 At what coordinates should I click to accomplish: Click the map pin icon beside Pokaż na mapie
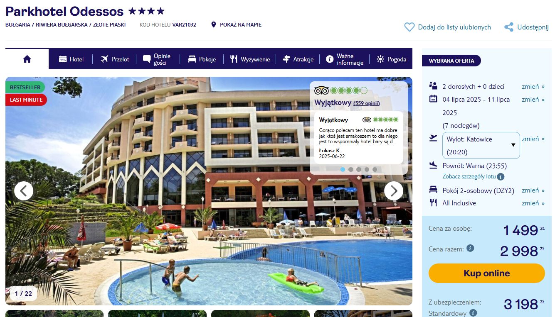(214, 24)
